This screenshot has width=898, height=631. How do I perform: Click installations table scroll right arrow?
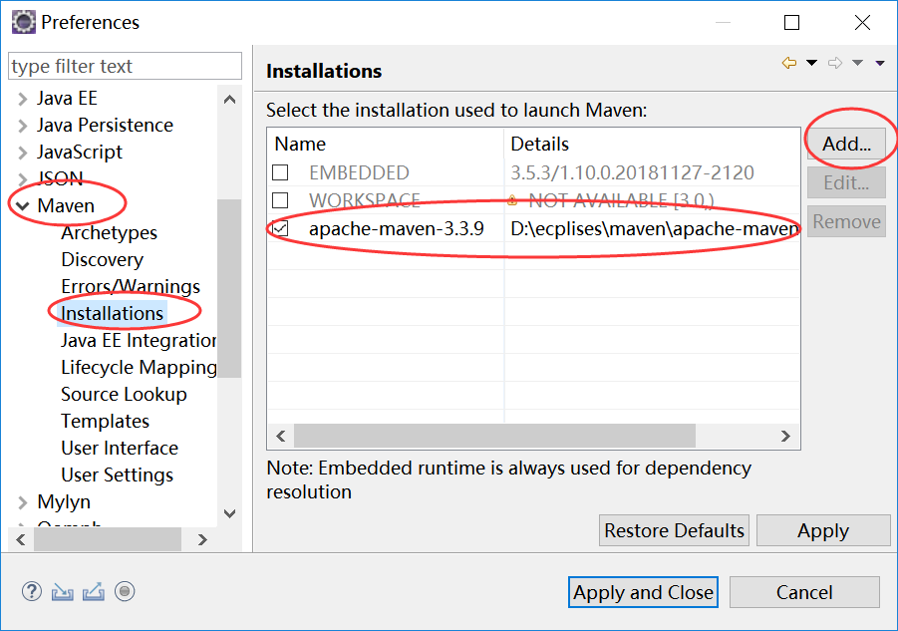click(x=785, y=437)
